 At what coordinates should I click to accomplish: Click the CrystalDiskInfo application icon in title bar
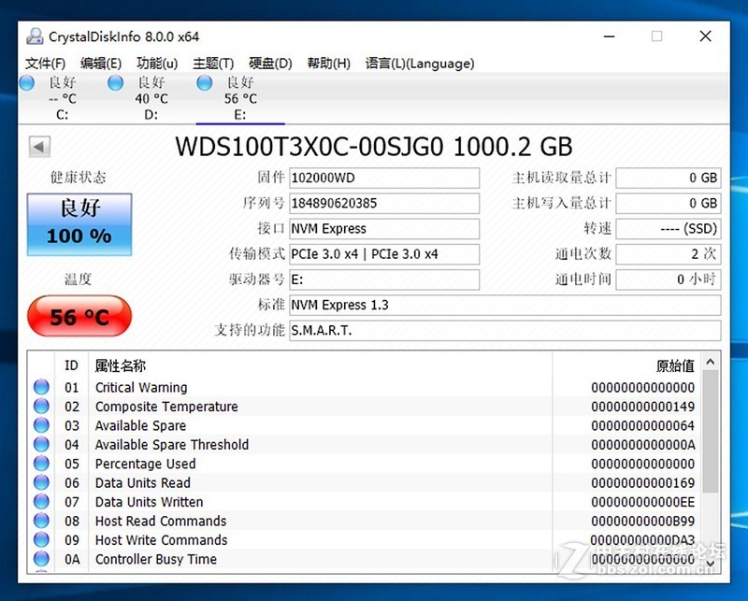pyautogui.click(x=35, y=35)
